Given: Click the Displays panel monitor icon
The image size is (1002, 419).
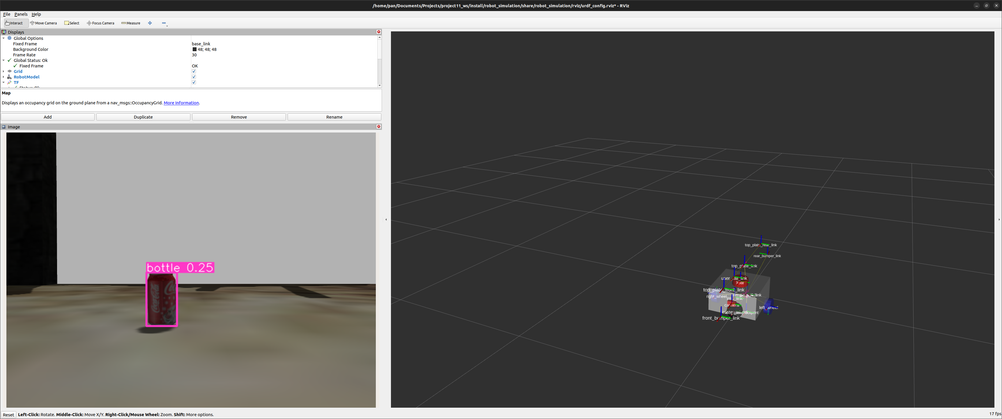Looking at the screenshot, I should coord(4,32).
